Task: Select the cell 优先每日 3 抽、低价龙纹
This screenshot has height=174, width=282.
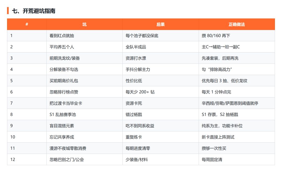Action: click(x=237, y=81)
